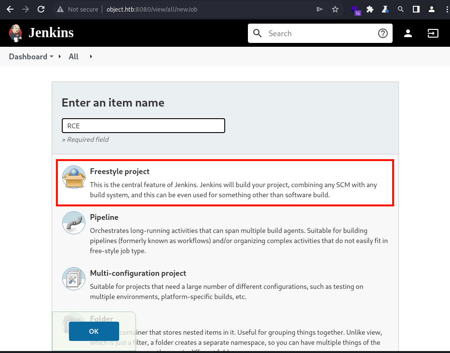Image resolution: width=450 pixels, height=353 pixels.
Task: Expand the arrow after All breadcrumb
Action: [x=91, y=56]
